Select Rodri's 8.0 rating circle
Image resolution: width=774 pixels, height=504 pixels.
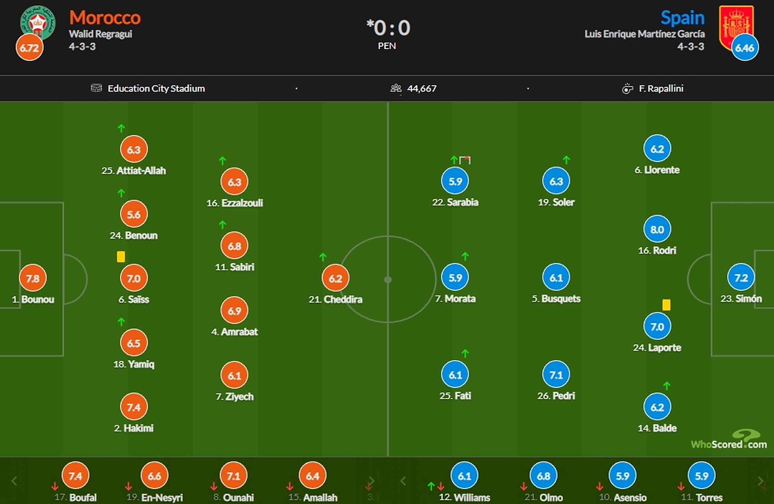coord(657,229)
